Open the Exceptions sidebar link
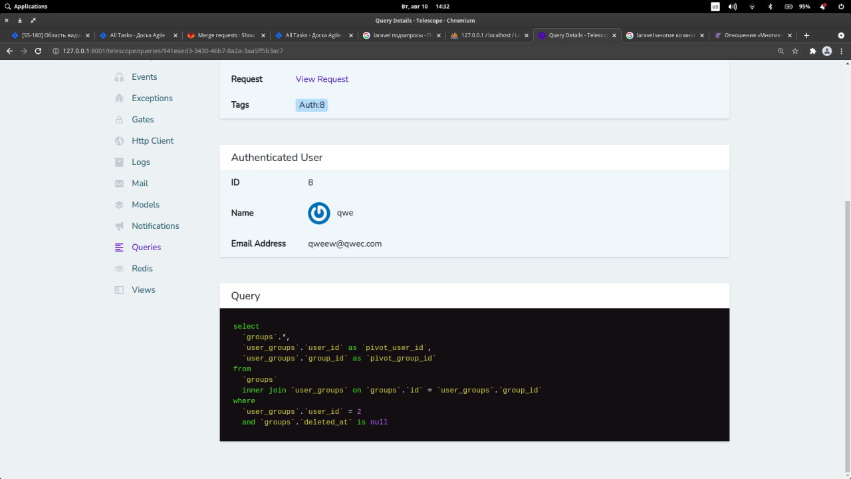 (152, 98)
